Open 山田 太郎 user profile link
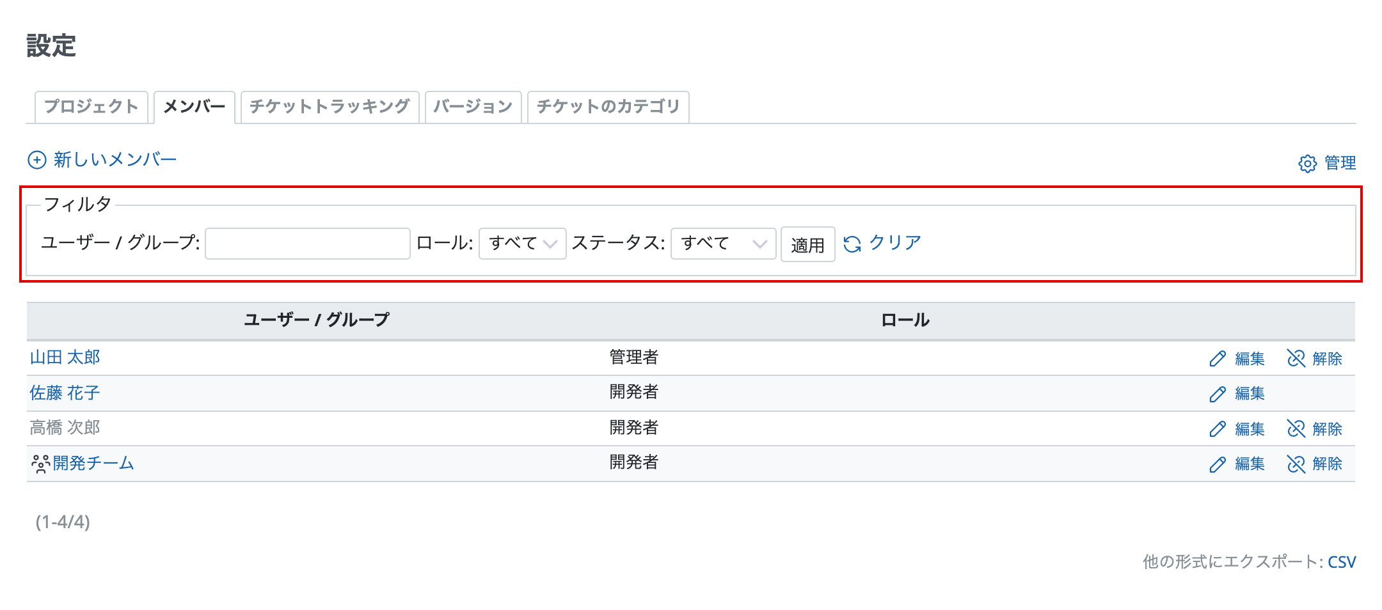 point(65,357)
